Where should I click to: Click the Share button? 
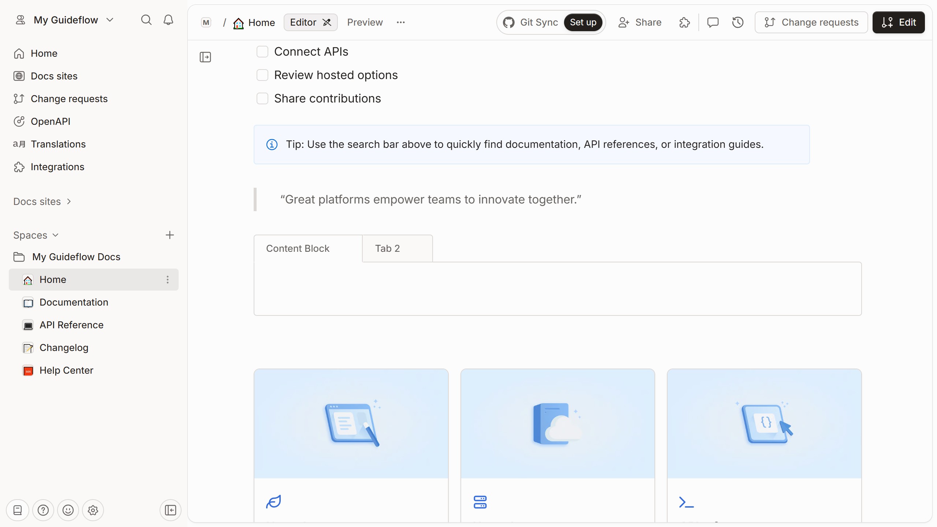click(639, 22)
